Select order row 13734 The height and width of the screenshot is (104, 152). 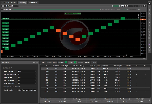(x=96, y=71)
